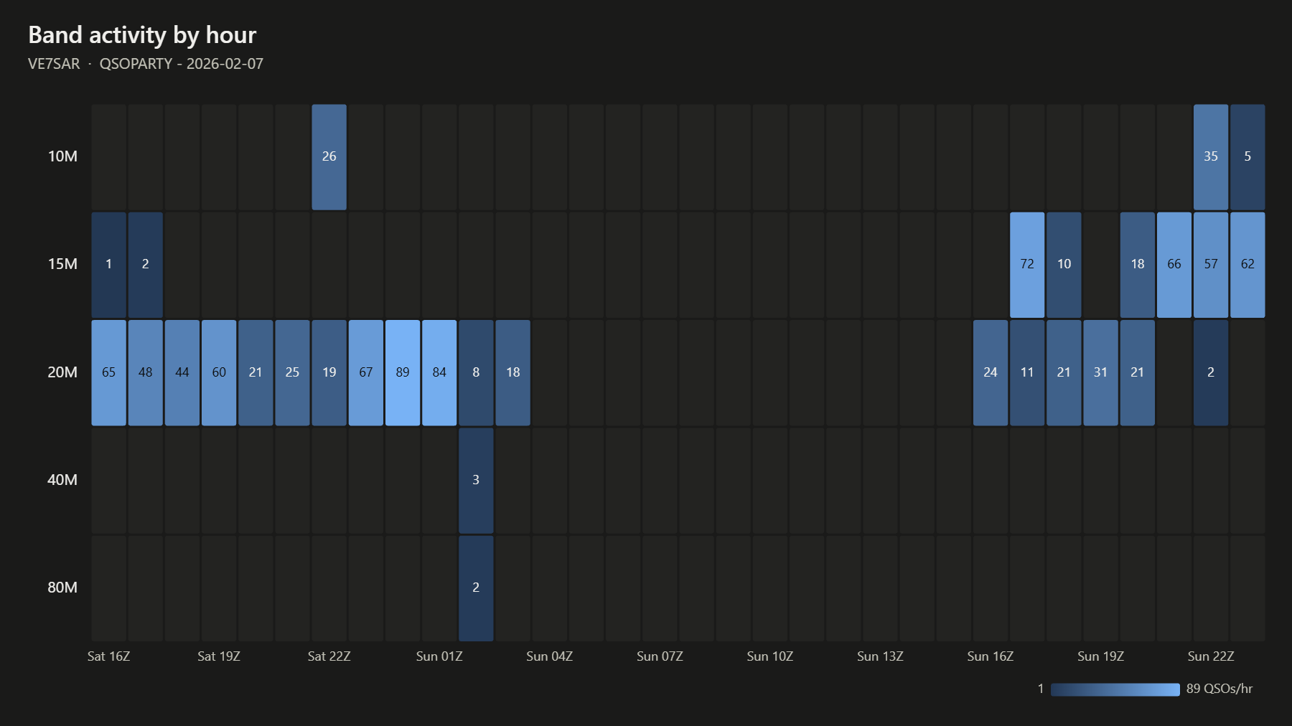Click the 20M band row label
This screenshot has height=726, width=1292.
(62, 372)
